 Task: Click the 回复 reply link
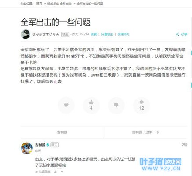point(94,34)
